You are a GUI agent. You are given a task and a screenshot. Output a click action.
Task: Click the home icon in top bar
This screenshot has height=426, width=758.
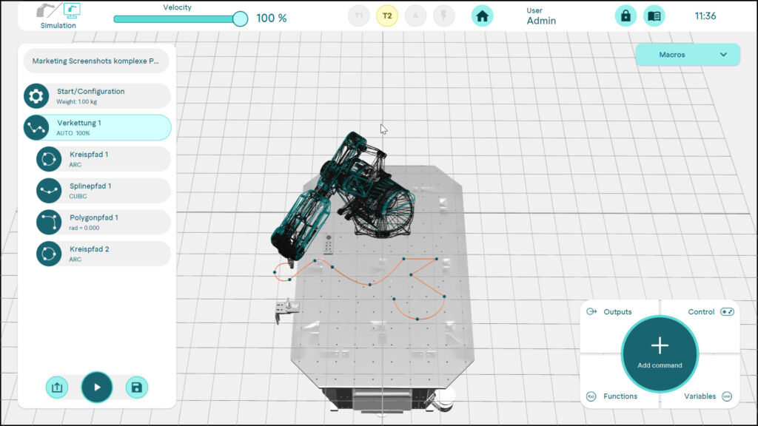483,16
